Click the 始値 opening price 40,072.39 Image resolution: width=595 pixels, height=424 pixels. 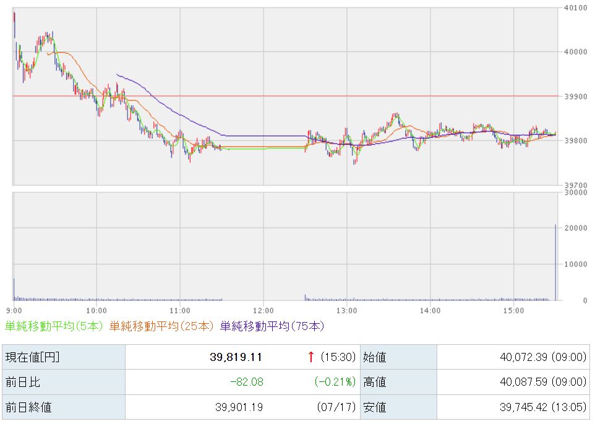[524, 357]
